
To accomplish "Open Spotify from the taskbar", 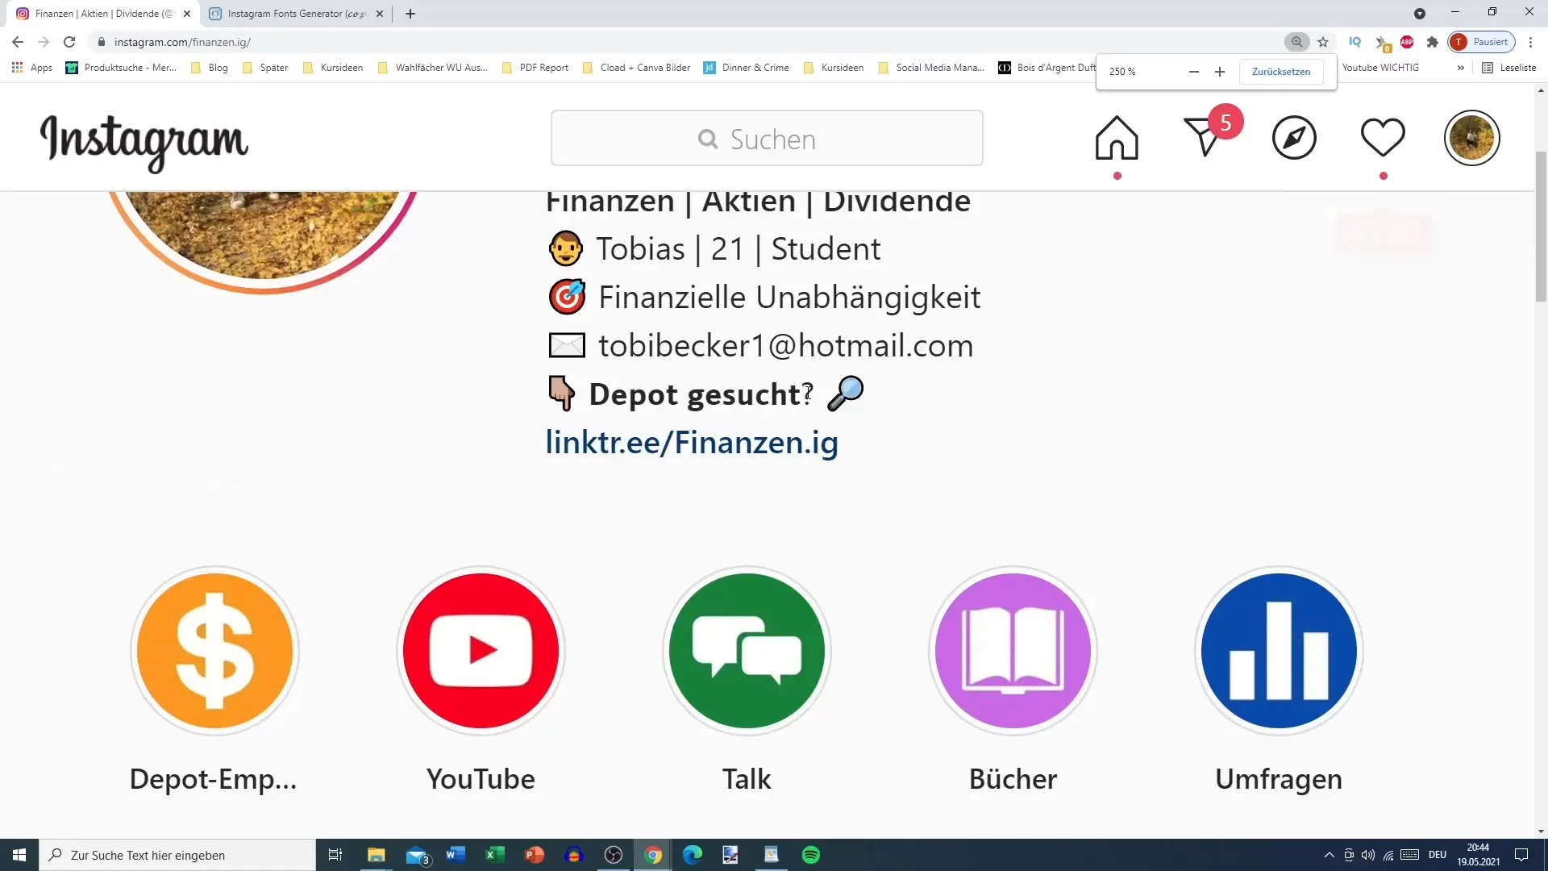I will coord(811,855).
